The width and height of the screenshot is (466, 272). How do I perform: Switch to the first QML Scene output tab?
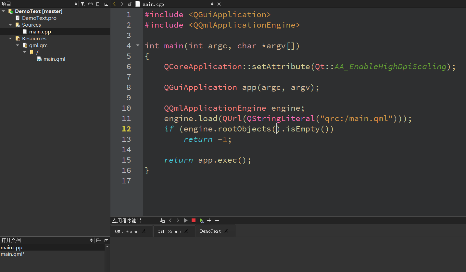coord(127,231)
